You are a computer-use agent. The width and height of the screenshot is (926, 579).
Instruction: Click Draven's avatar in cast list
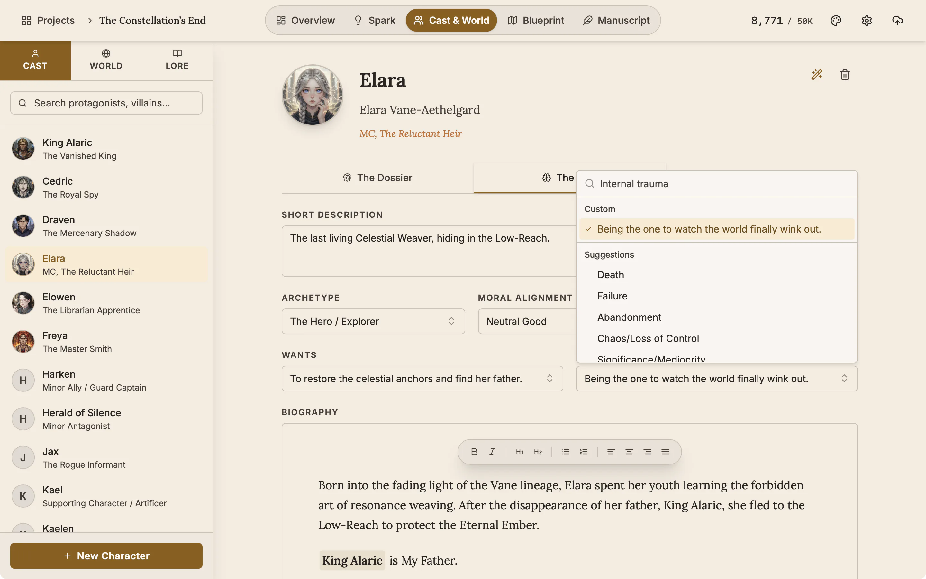23,226
